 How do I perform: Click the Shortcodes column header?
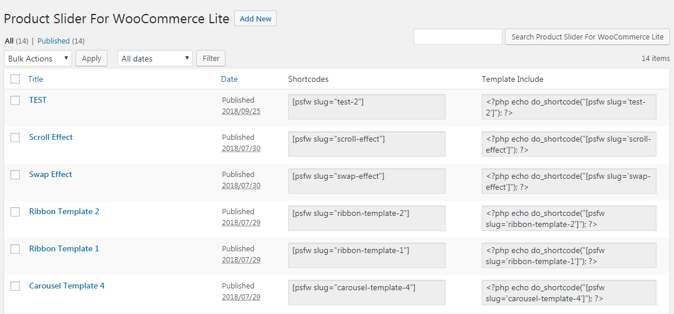point(308,79)
